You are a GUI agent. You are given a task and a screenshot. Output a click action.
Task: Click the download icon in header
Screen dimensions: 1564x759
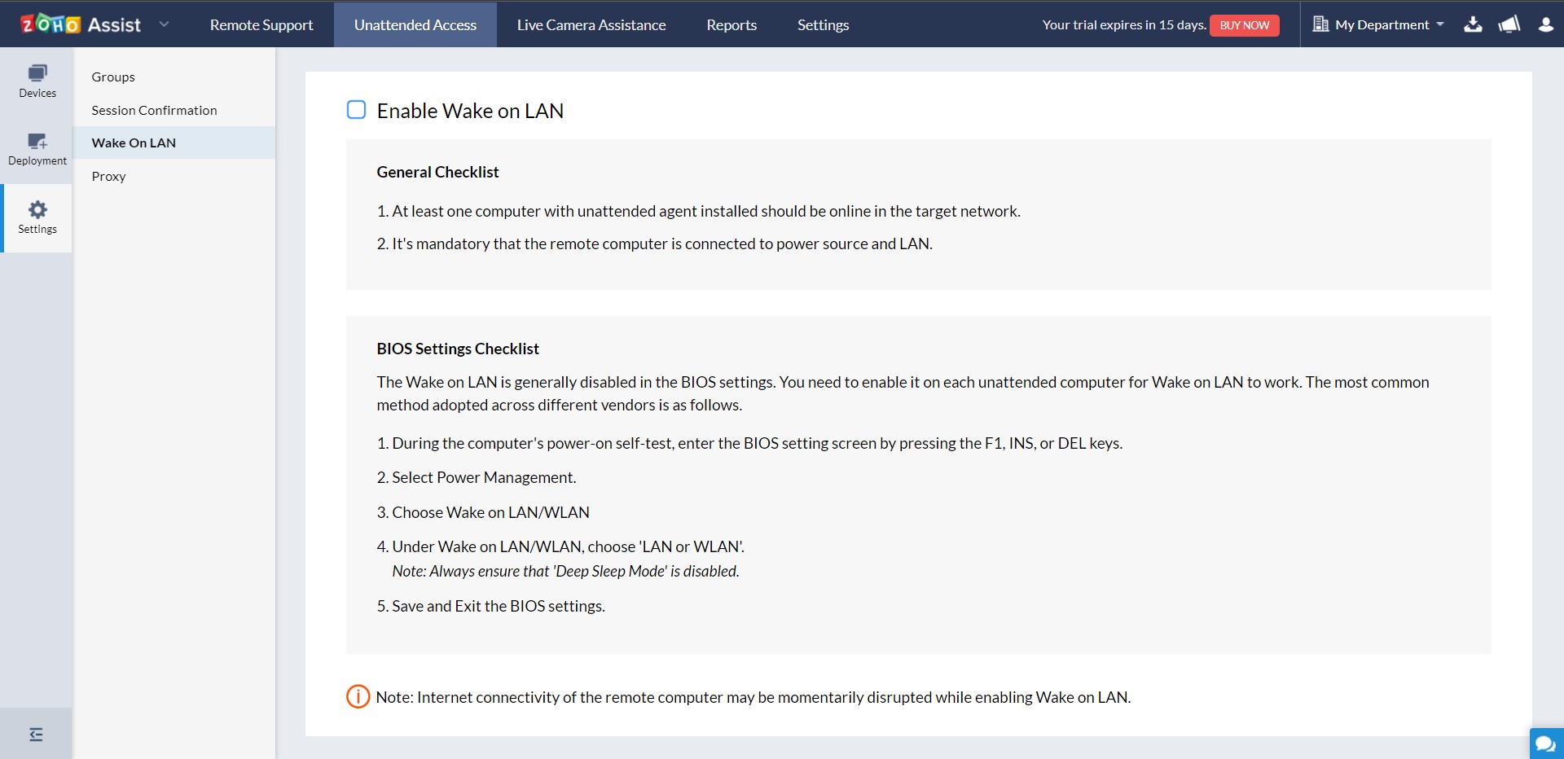pos(1473,24)
